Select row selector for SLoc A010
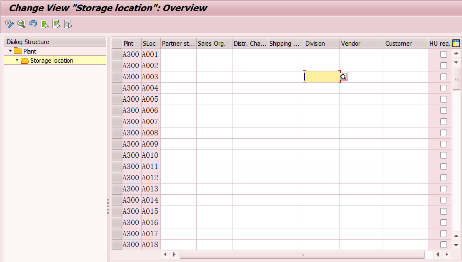The image size is (462, 262). tap(117, 155)
